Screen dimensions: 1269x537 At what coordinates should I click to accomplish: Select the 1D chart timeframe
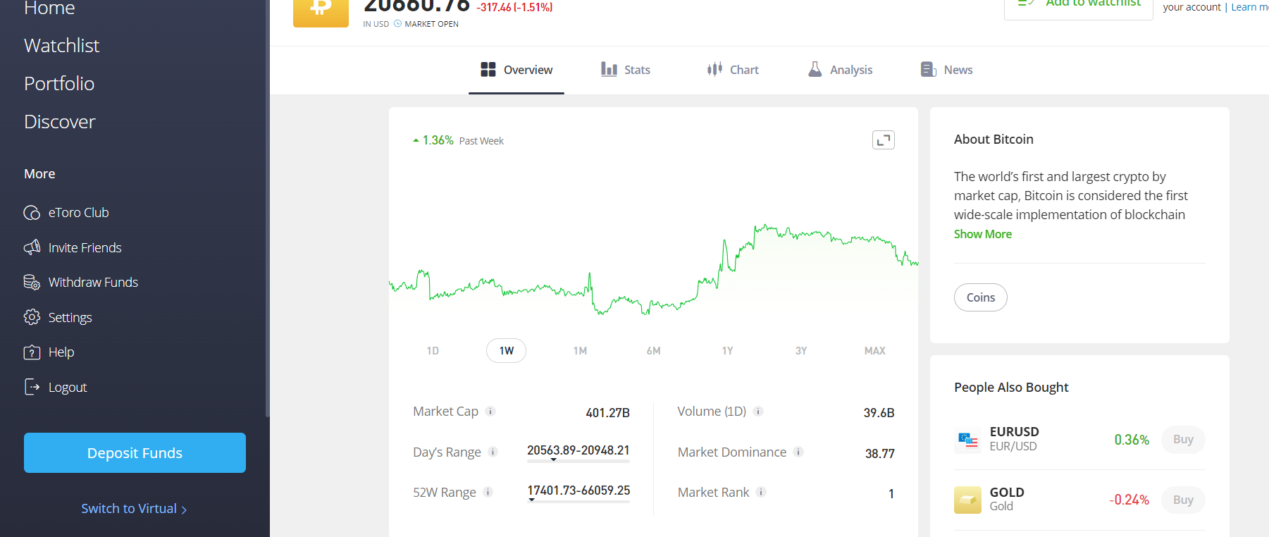pos(433,351)
